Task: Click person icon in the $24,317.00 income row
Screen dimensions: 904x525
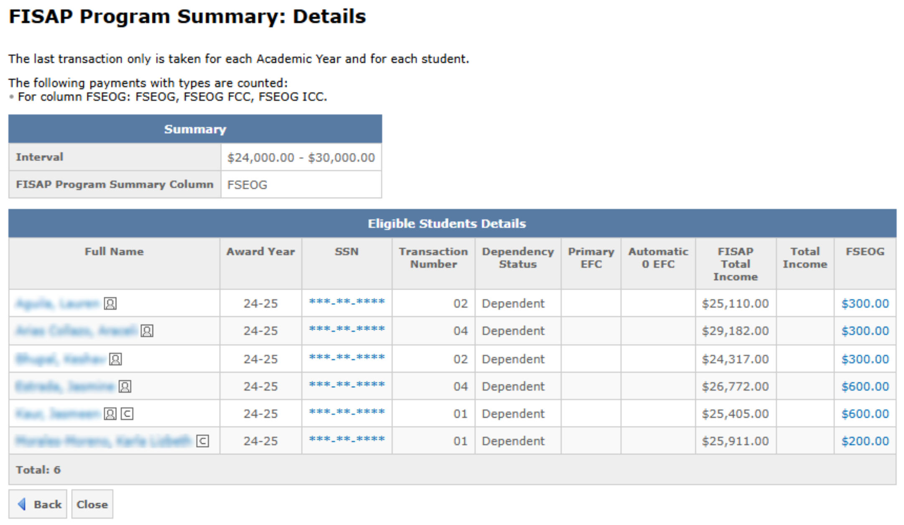Action: (x=115, y=359)
